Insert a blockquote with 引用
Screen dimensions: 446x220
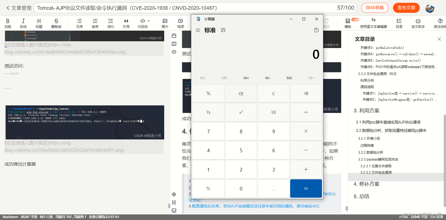126,23
